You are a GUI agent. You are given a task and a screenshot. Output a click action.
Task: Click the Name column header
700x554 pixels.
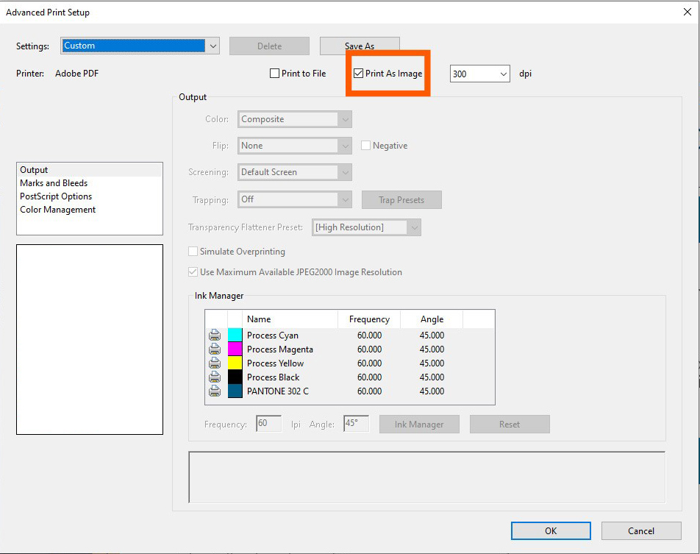click(x=290, y=319)
